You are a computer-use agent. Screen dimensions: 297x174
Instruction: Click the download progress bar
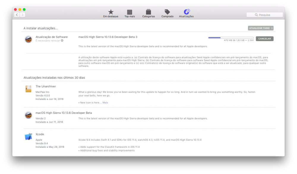click(231, 38)
